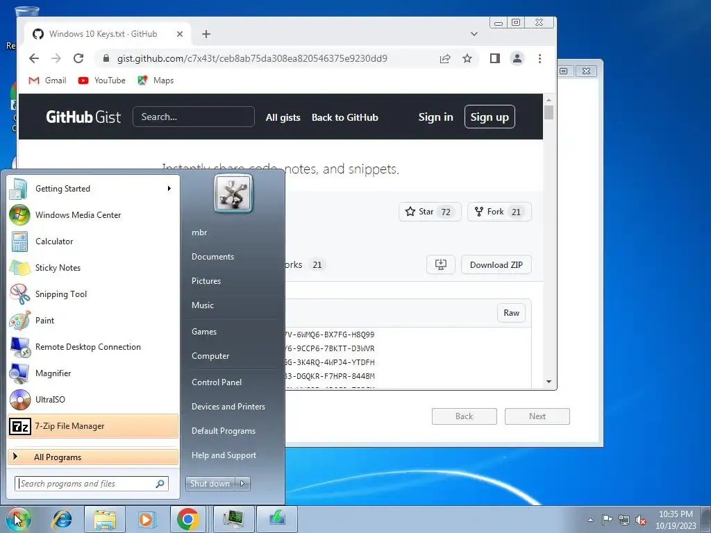Open Games from Start menu
The image size is (711, 533).
pyautogui.click(x=204, y=332)
